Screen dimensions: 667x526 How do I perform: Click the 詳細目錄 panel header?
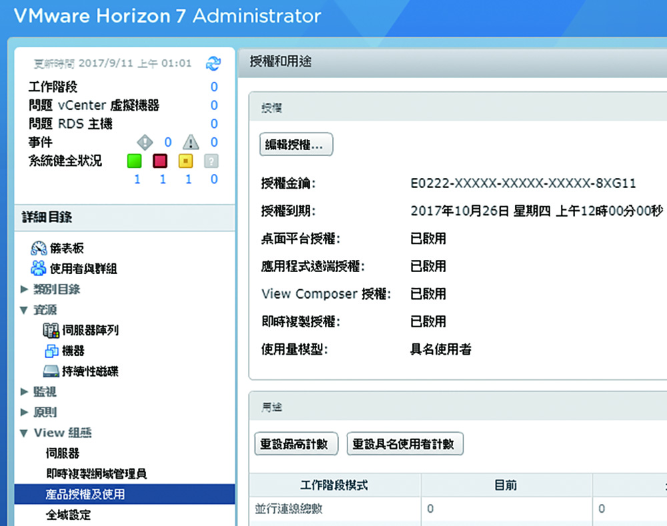(x=125, y=217)
